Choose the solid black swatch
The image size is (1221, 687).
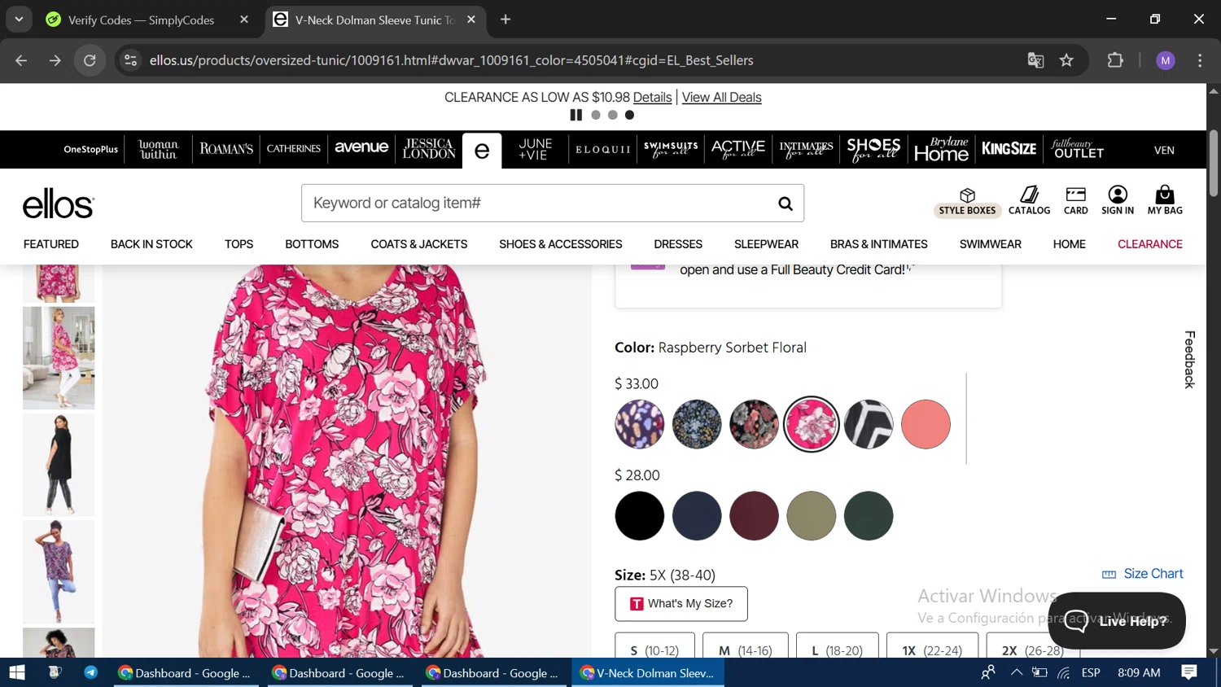point(640,516)
